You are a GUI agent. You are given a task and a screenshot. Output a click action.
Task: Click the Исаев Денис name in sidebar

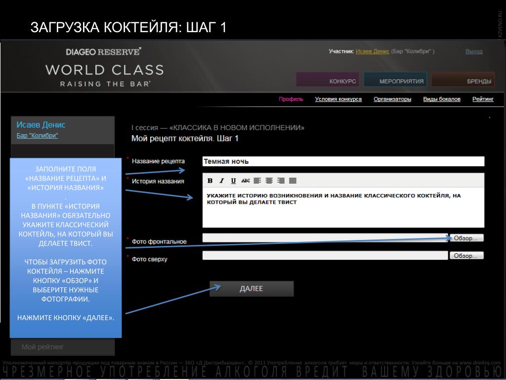coord(41,125)
